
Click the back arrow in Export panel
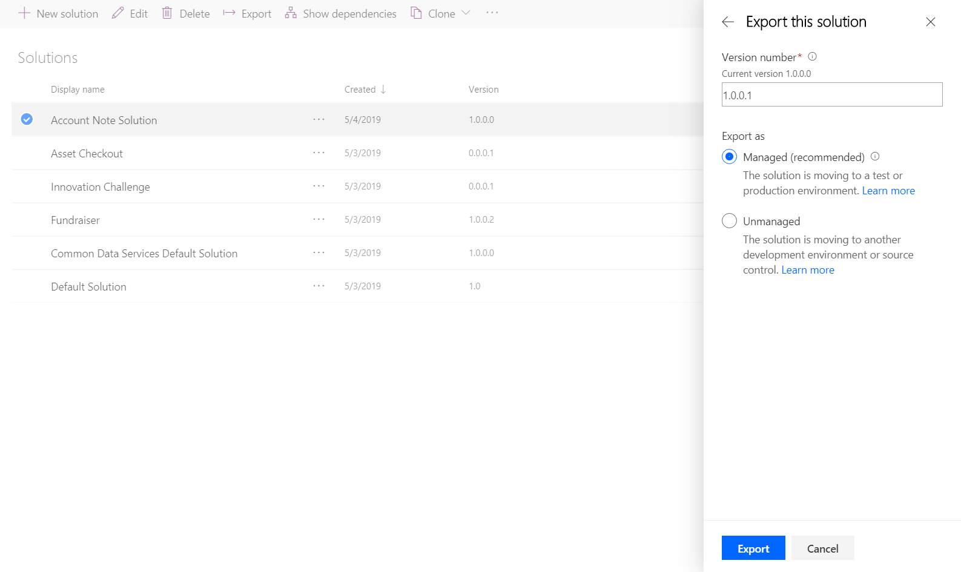point(728,22)
